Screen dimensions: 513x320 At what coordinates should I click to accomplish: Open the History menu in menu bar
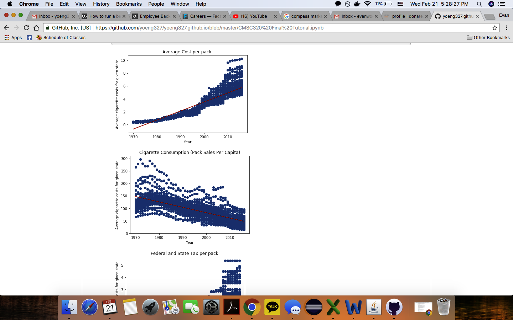[x=101, y=4]
